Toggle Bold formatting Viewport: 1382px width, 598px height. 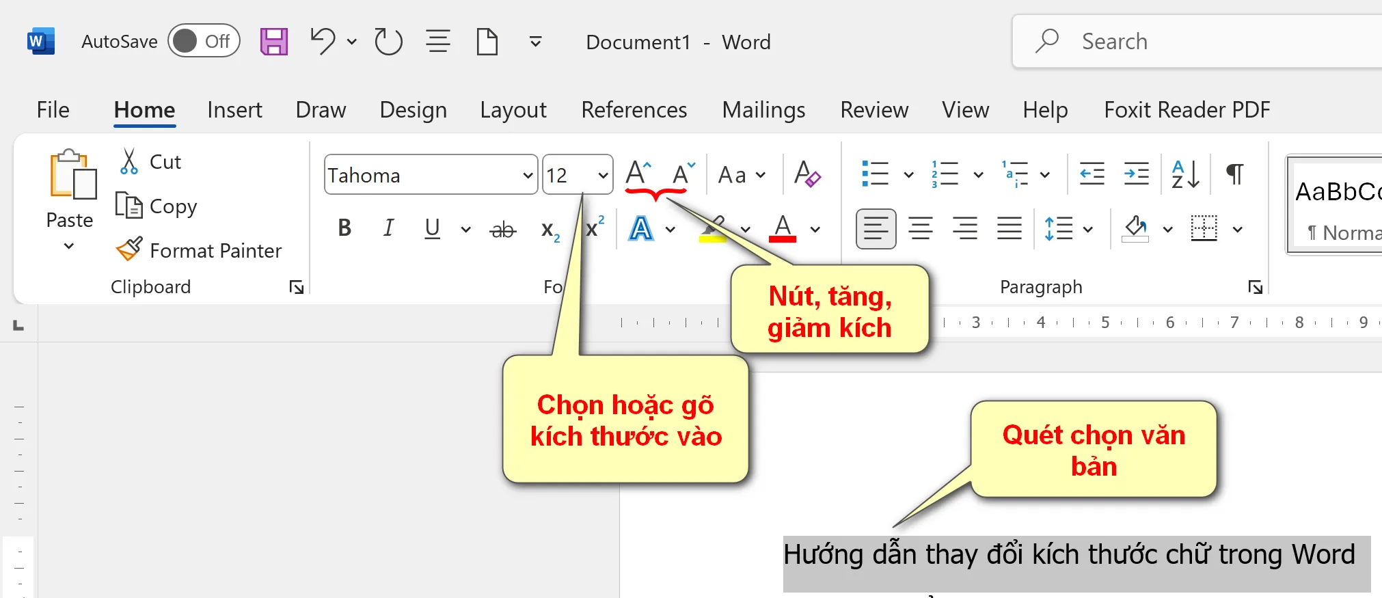click(344, 228)
